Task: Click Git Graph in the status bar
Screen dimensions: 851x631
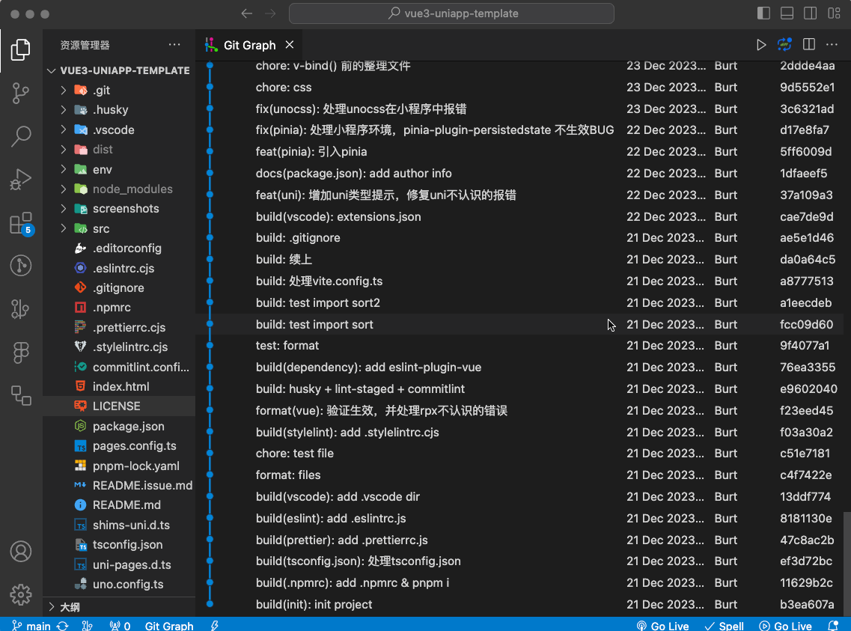Action: (x=169, y=626)
